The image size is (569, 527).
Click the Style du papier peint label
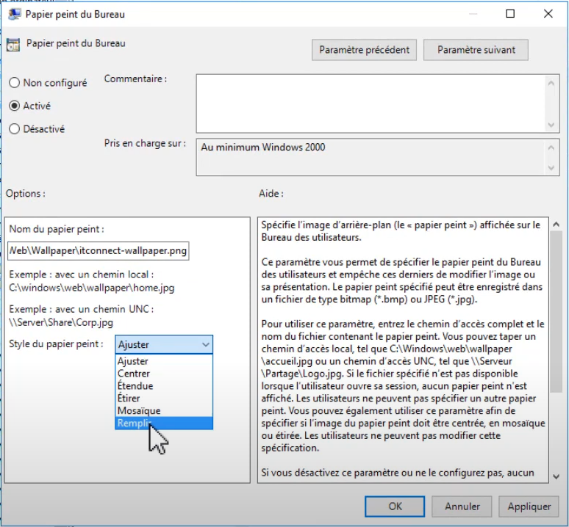point(56,344)
